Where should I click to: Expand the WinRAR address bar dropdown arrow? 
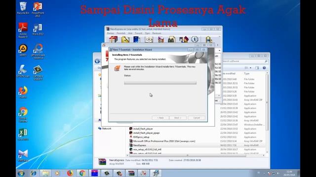coord(219,50)
